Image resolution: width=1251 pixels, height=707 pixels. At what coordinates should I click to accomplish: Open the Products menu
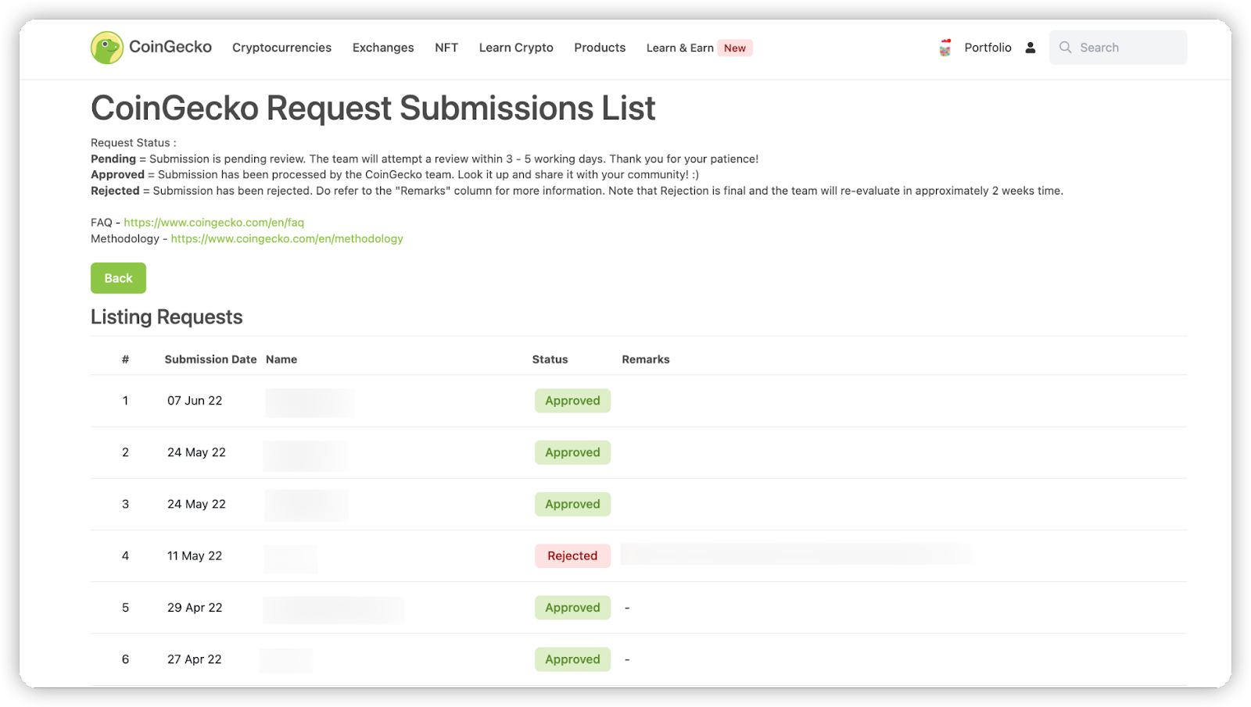[x=600, y=48]
